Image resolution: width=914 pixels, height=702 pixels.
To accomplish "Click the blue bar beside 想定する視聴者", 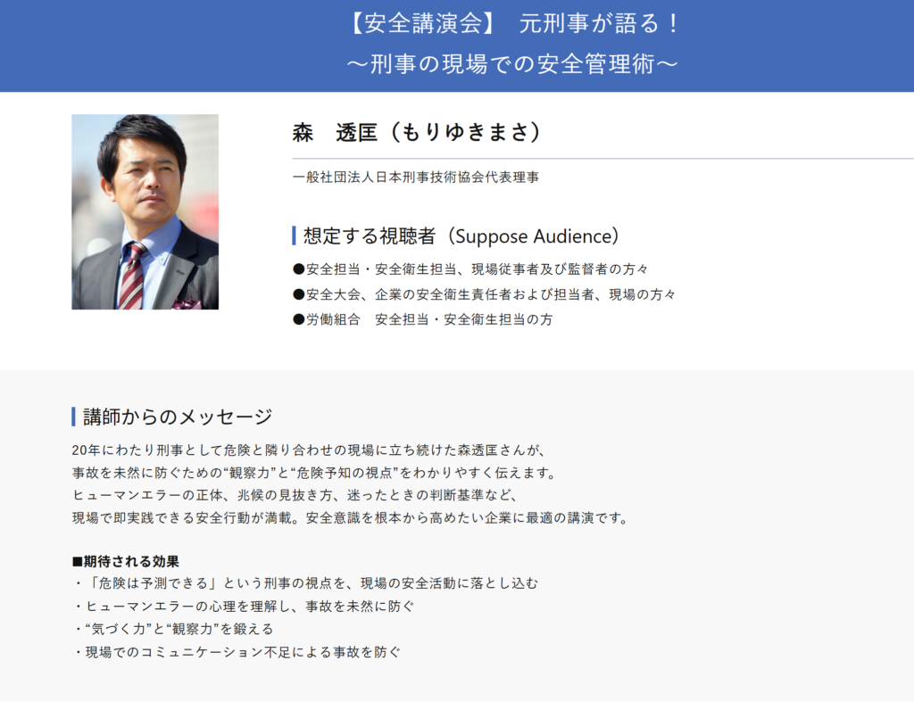I will coord(294,236).
